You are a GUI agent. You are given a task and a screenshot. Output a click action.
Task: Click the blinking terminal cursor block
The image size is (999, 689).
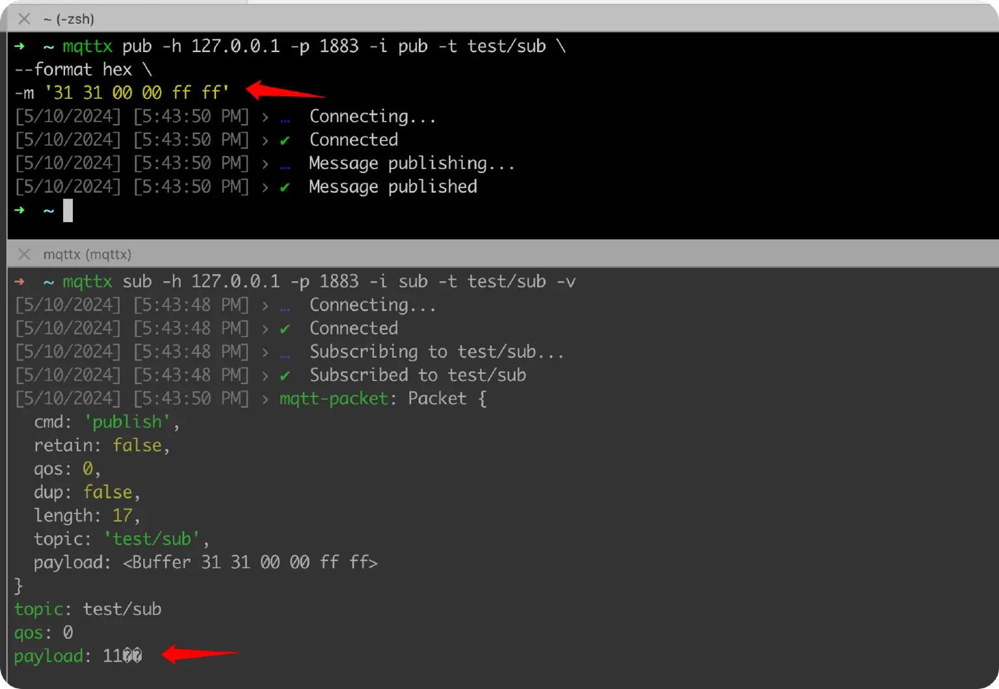(x=68, y=210)
